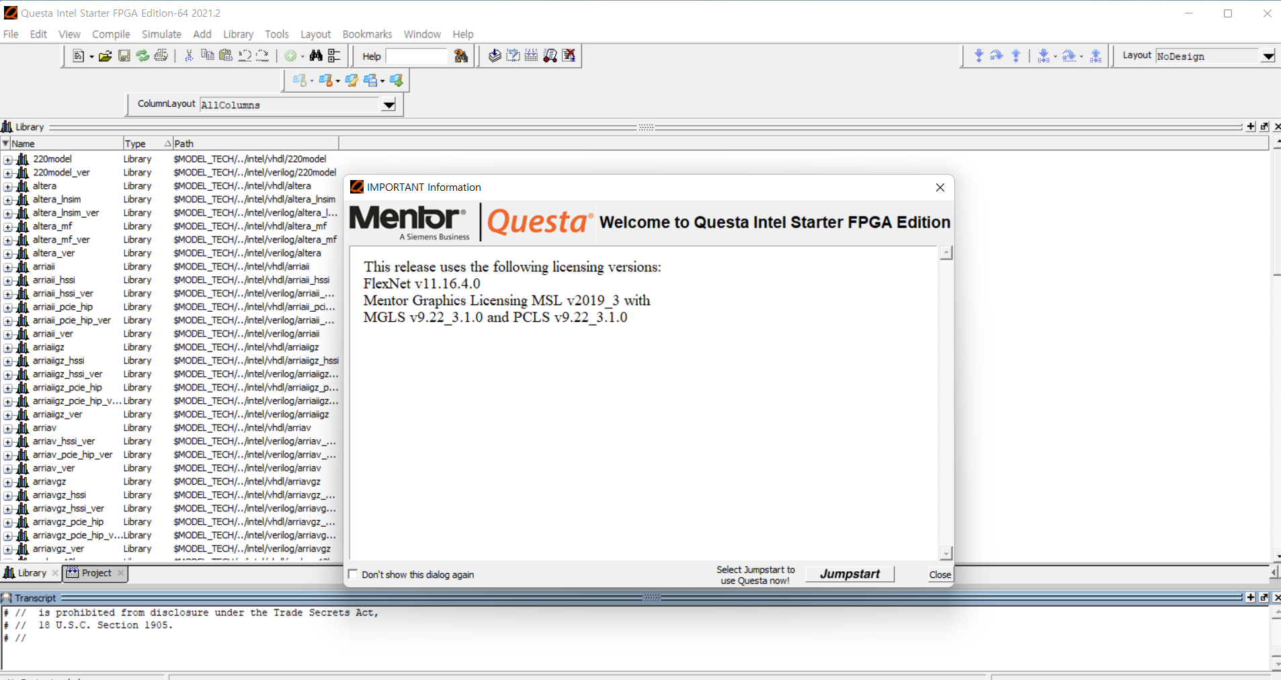Expand the arriaiigz_ver library node
Viewport: 1281px width, 680px height.
point(8,415)
